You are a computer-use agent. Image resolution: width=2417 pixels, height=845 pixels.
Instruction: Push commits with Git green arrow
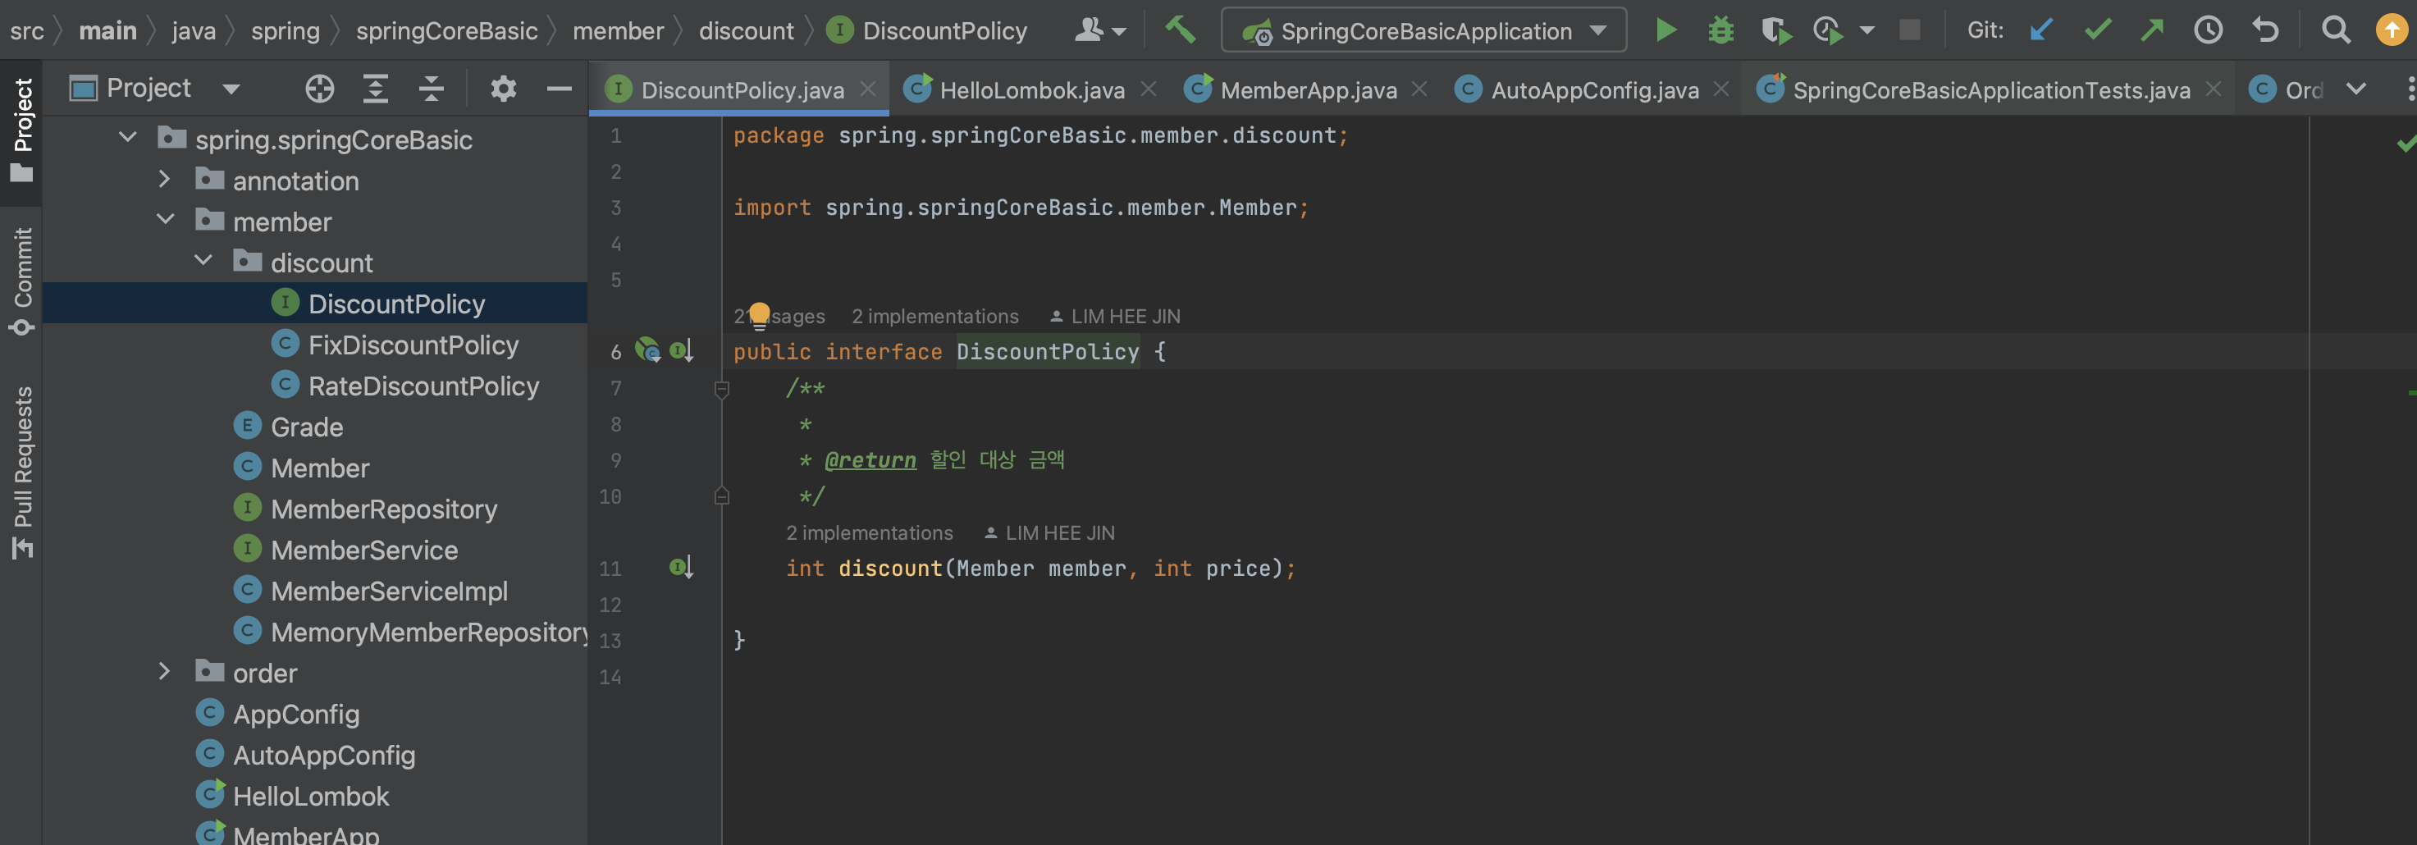coord(2151,31)
